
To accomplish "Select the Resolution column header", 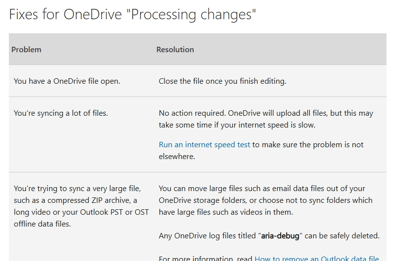I will 175,50.
